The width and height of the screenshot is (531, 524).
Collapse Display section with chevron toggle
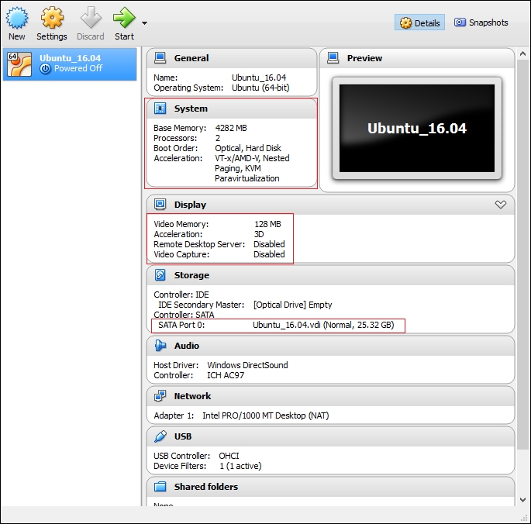coord(501,204)
